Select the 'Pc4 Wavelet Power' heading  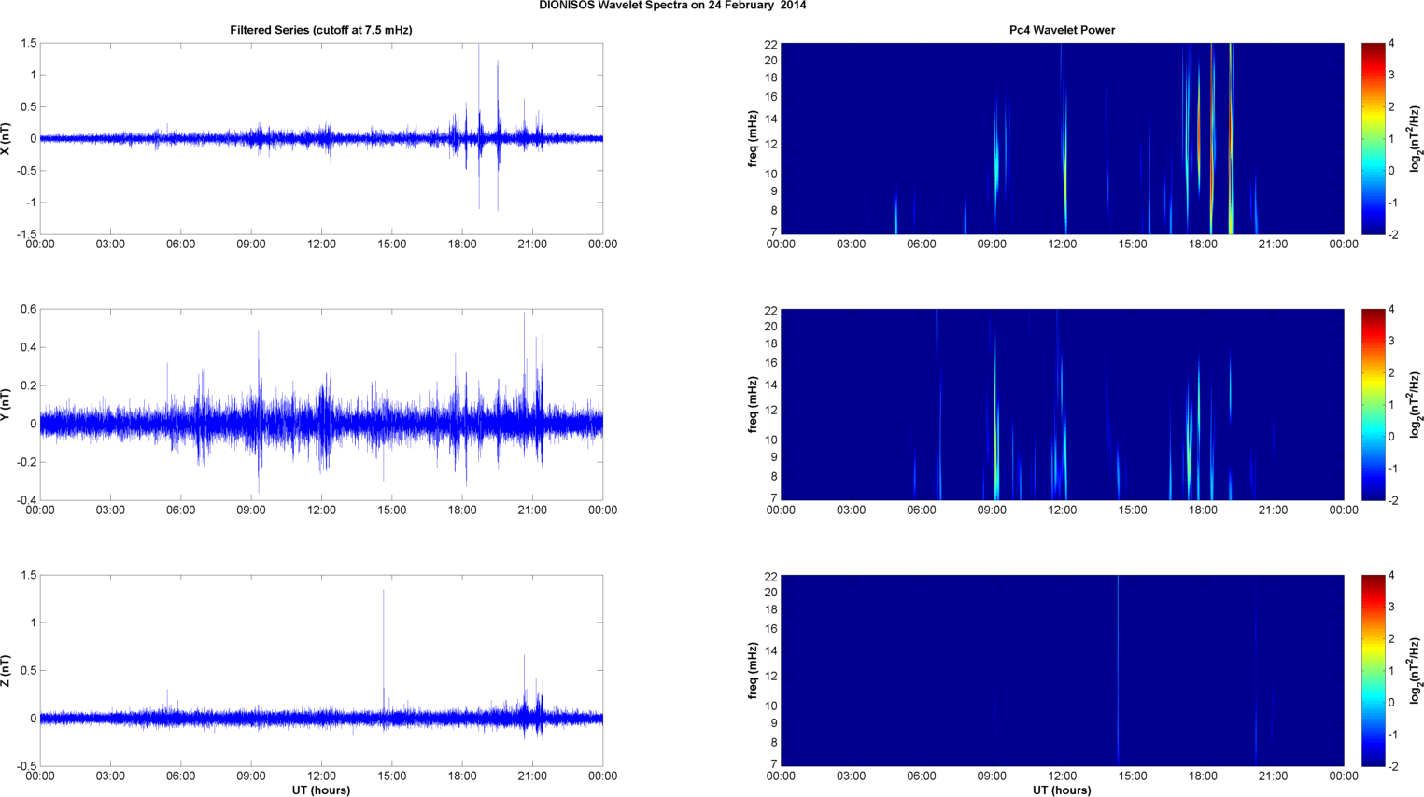click(1062, 30)
